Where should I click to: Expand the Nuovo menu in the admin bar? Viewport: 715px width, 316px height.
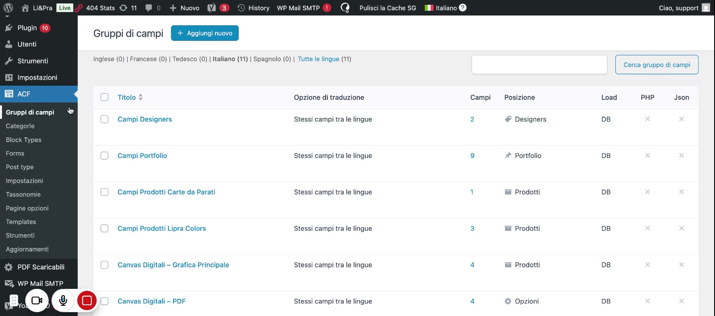[185, 8]
